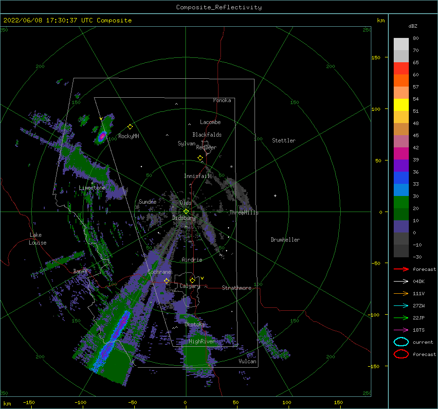This screenshot has width=438, height=409.
Task: Select the royal blue swatch in dBZ scale
Action: pyautogui.click(x=401, y=178)
